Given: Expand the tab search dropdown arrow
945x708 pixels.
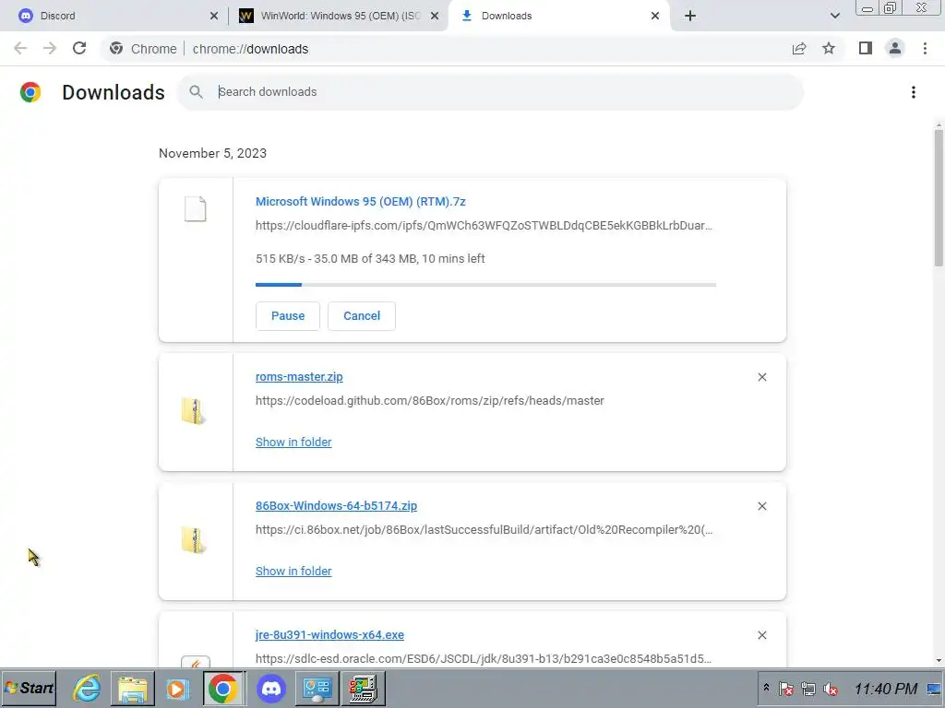Looking at the screenshot, I should tap(834, 16).
